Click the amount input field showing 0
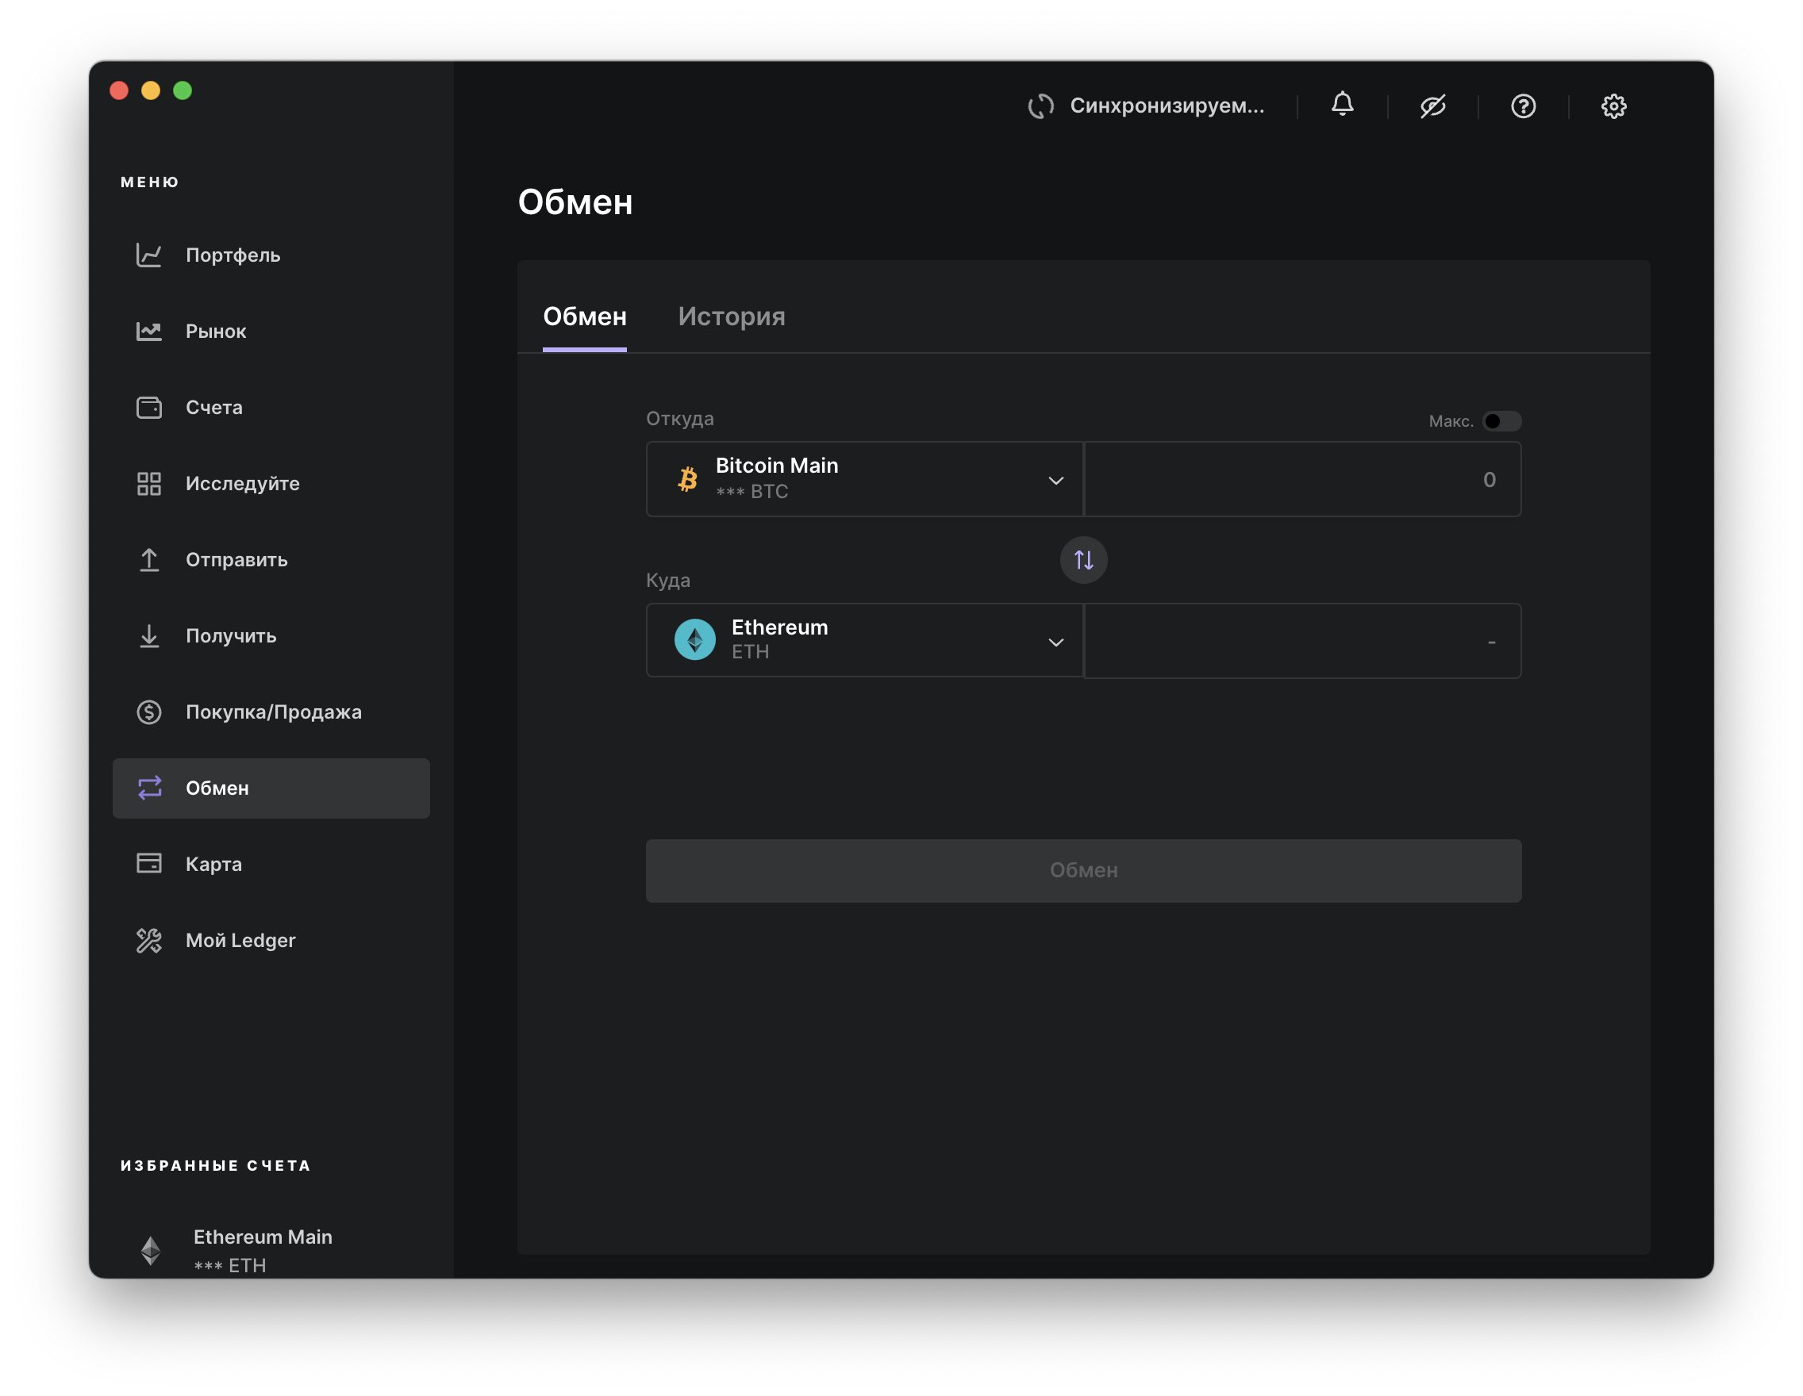 coord(1302,479)
